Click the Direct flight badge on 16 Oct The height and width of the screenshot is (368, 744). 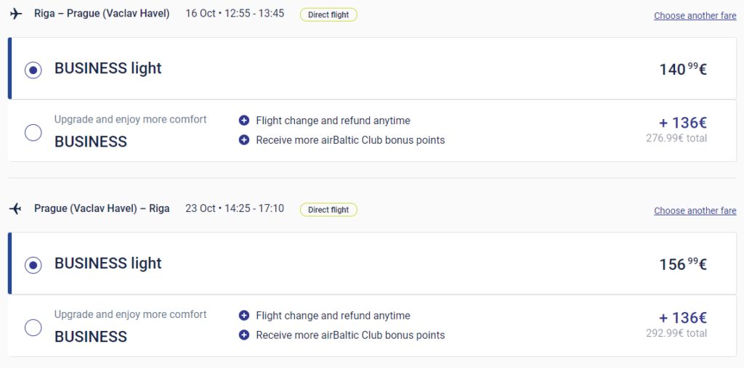coord(328,15)
